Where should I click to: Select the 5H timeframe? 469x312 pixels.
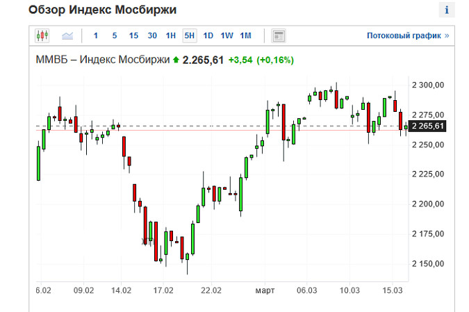point(190,35)
